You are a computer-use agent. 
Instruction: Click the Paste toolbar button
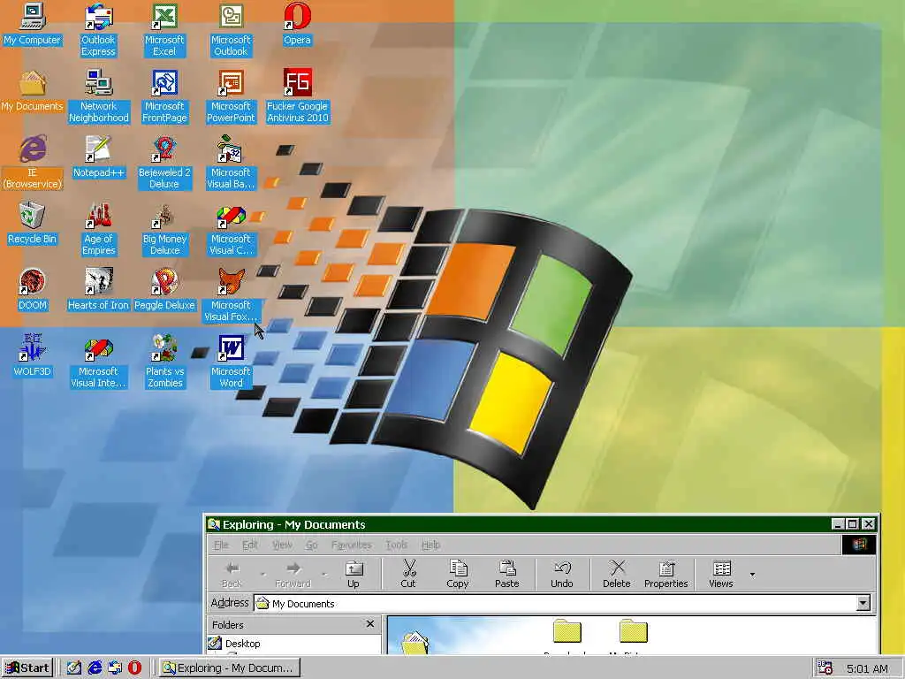coord(506,574)
